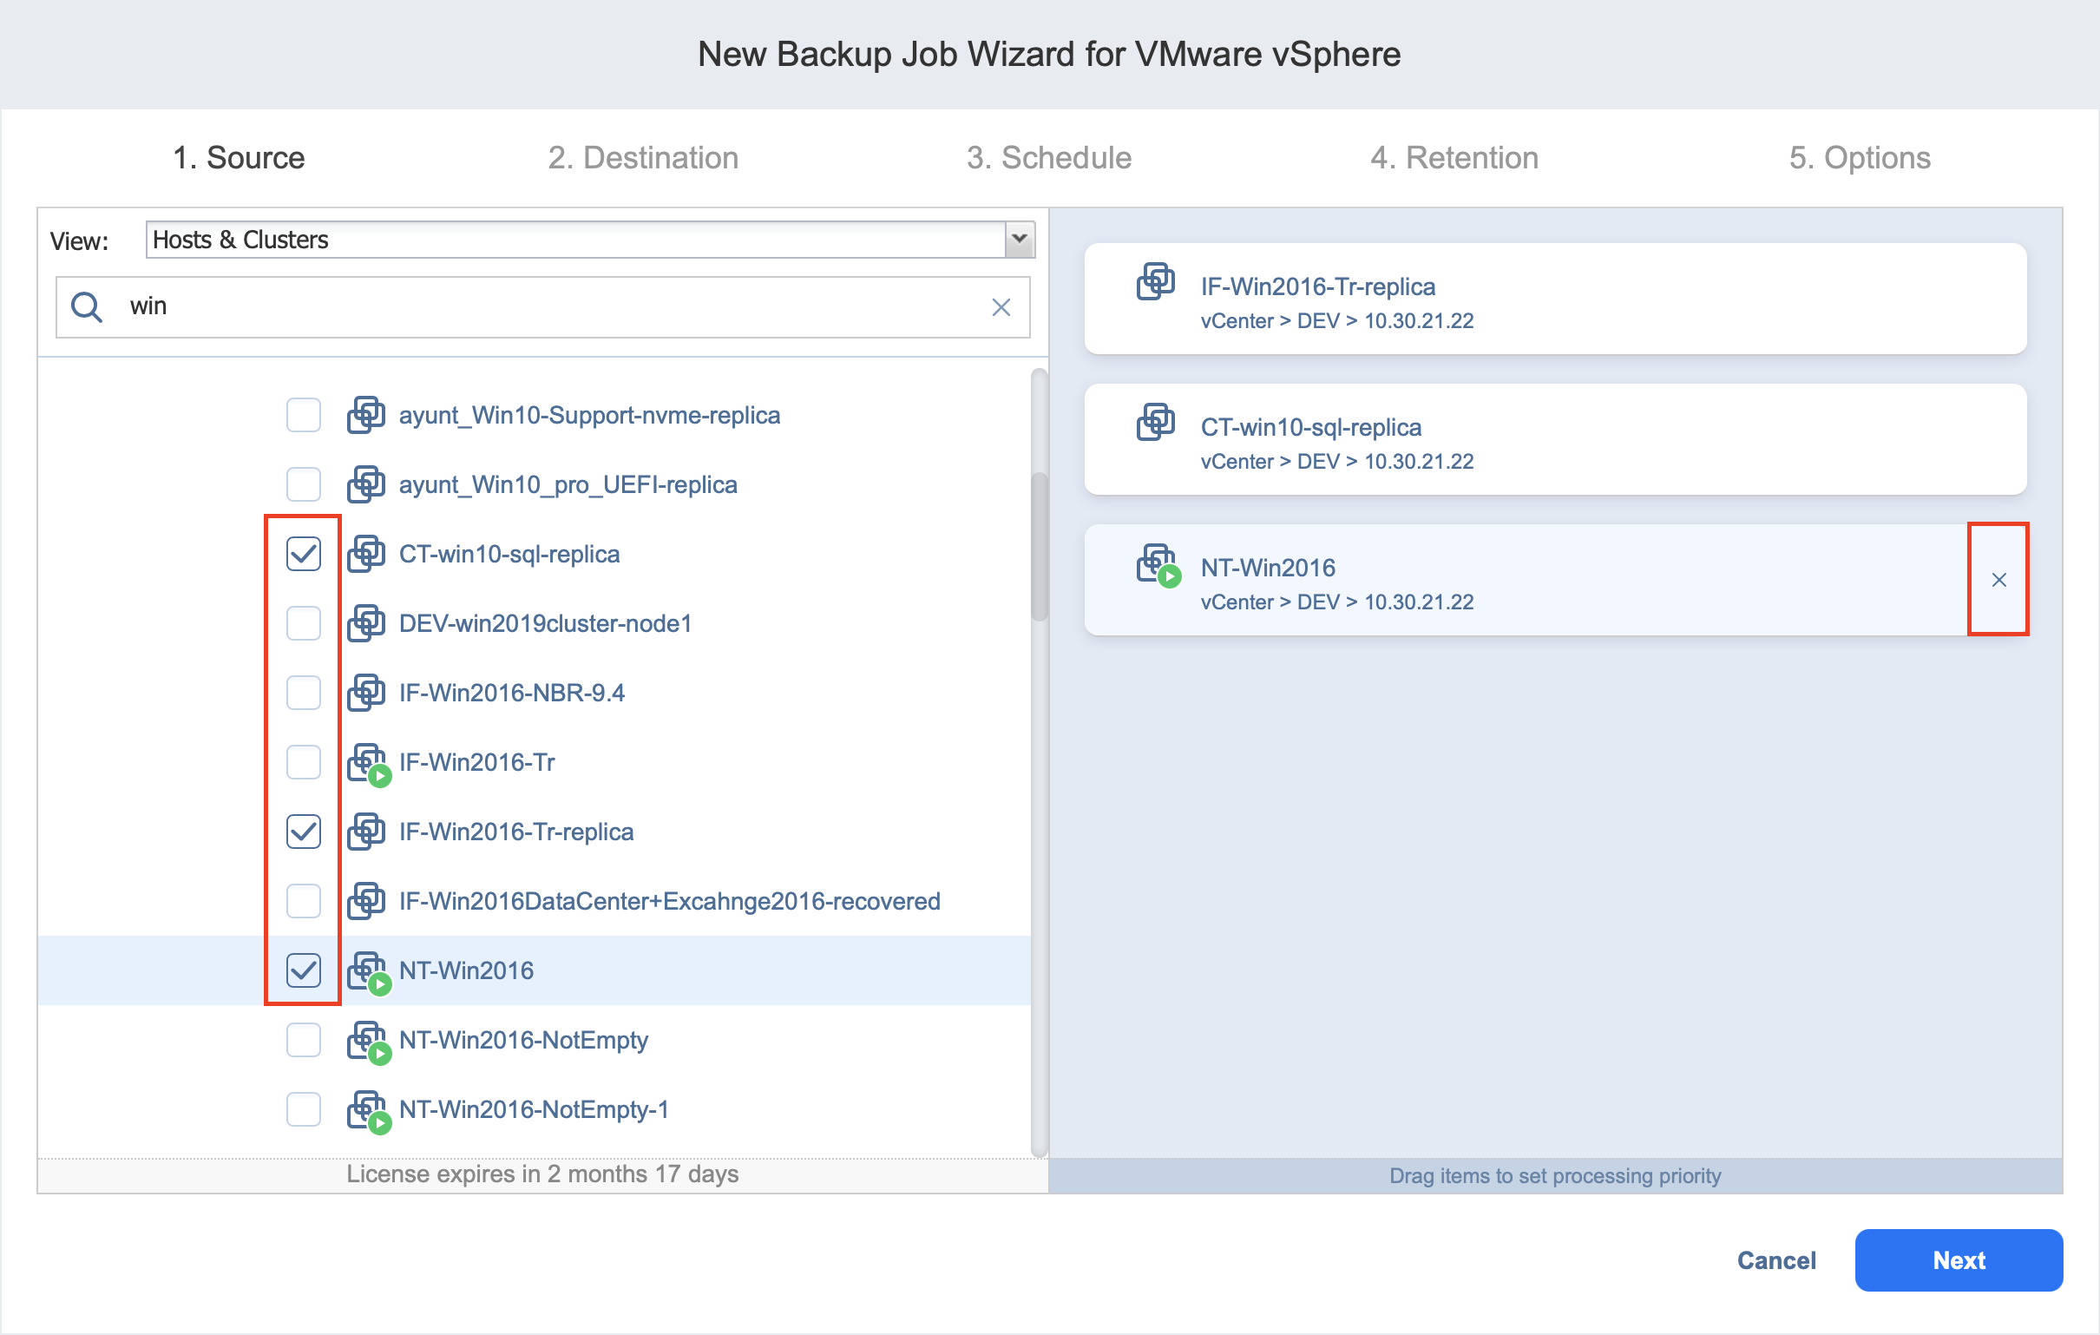Click running VM icon for NT-Win2016-NotEmpty-1
Viewport: 2100px width, 1335px height.
[369, 1112]
